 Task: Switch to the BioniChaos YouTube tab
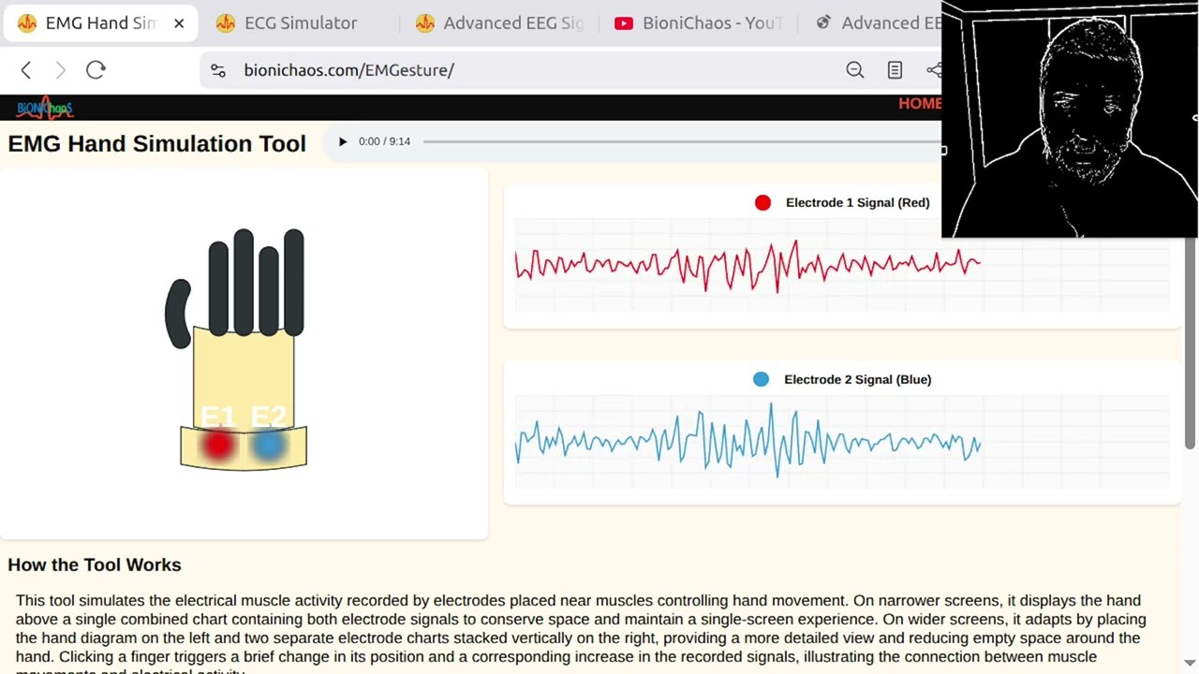[699, 23]
